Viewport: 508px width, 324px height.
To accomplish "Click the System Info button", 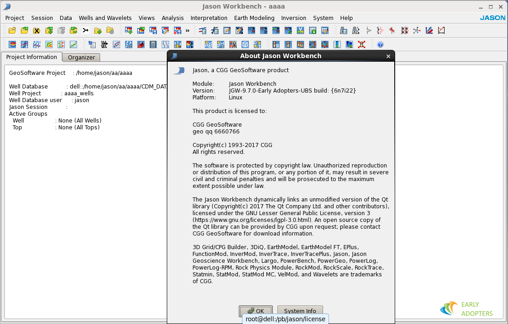I will tap(300, 311).
